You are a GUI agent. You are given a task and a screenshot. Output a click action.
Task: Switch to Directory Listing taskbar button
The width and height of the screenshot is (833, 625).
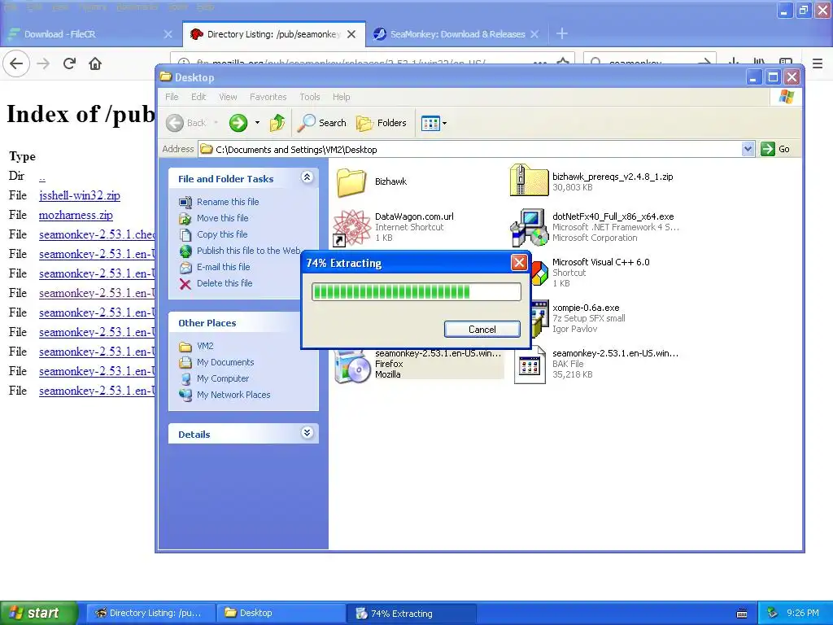tap(150, 613)
